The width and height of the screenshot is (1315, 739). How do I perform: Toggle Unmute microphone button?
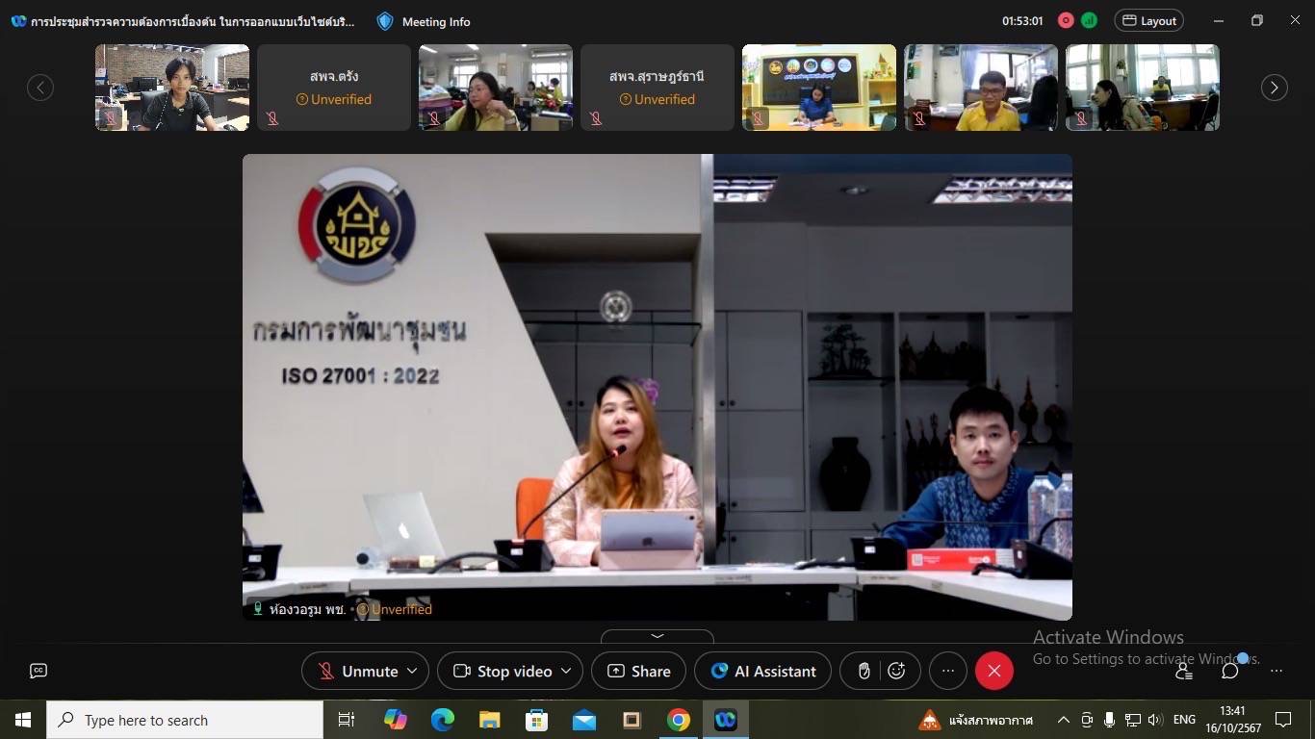click(x=358, y=671)
